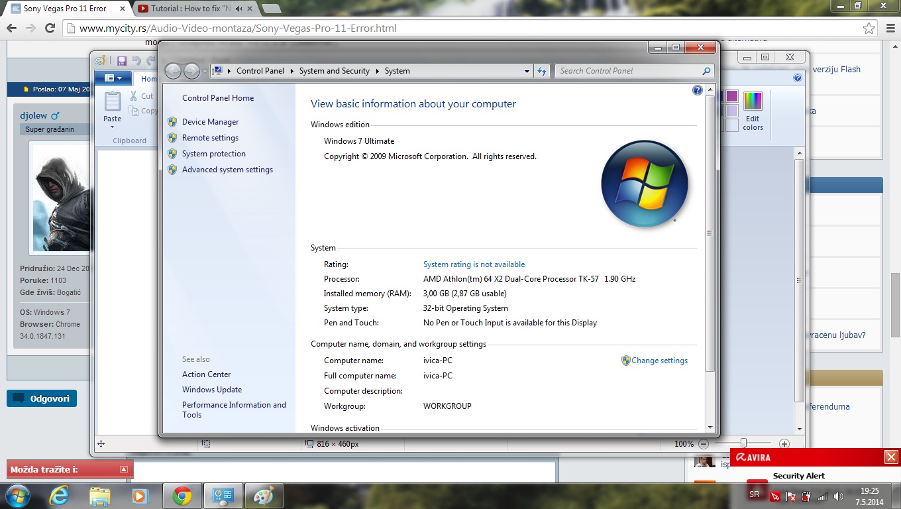Click the volume speaker icon in tray
The image size is (901, 509).
click(x=838, y=496)
